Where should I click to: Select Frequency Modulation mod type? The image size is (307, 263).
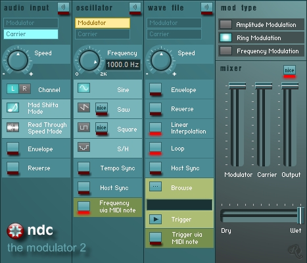pyautogui.click(x=225, y=51)
